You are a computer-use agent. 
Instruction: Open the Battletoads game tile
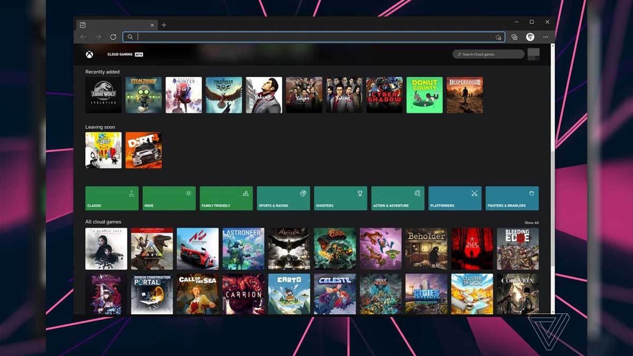[x=381, y=249]
